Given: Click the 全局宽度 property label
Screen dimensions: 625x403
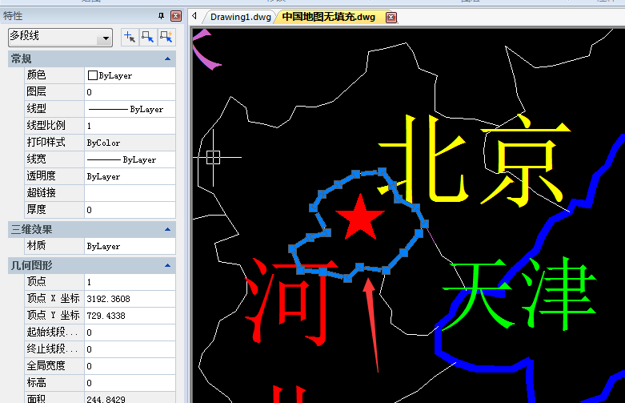Looking at the screenshot, I should (46, 365).
